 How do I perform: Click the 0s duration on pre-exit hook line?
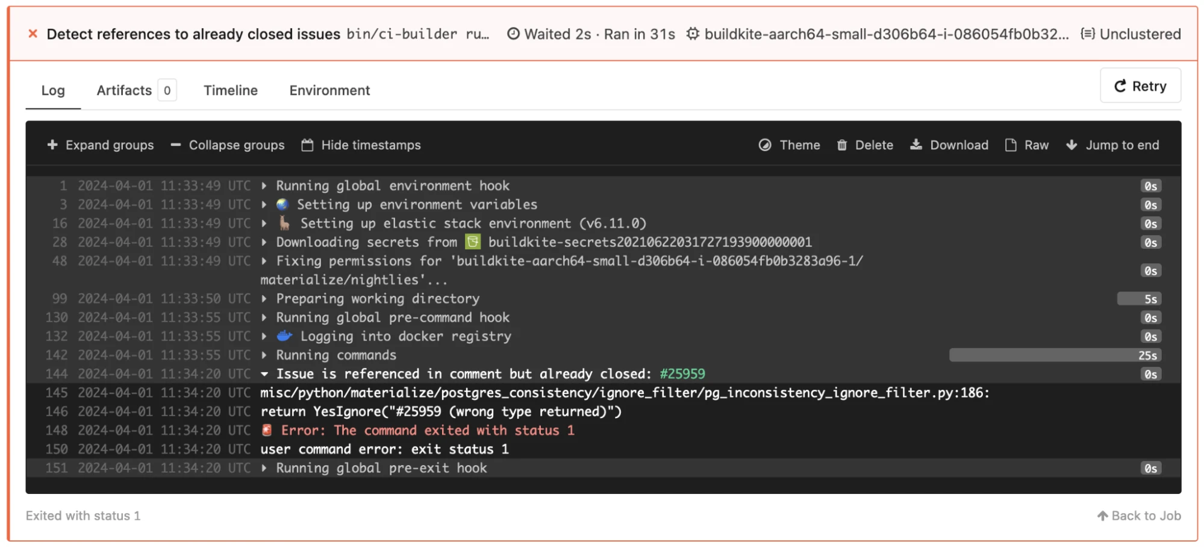[x=1150, y=468]
